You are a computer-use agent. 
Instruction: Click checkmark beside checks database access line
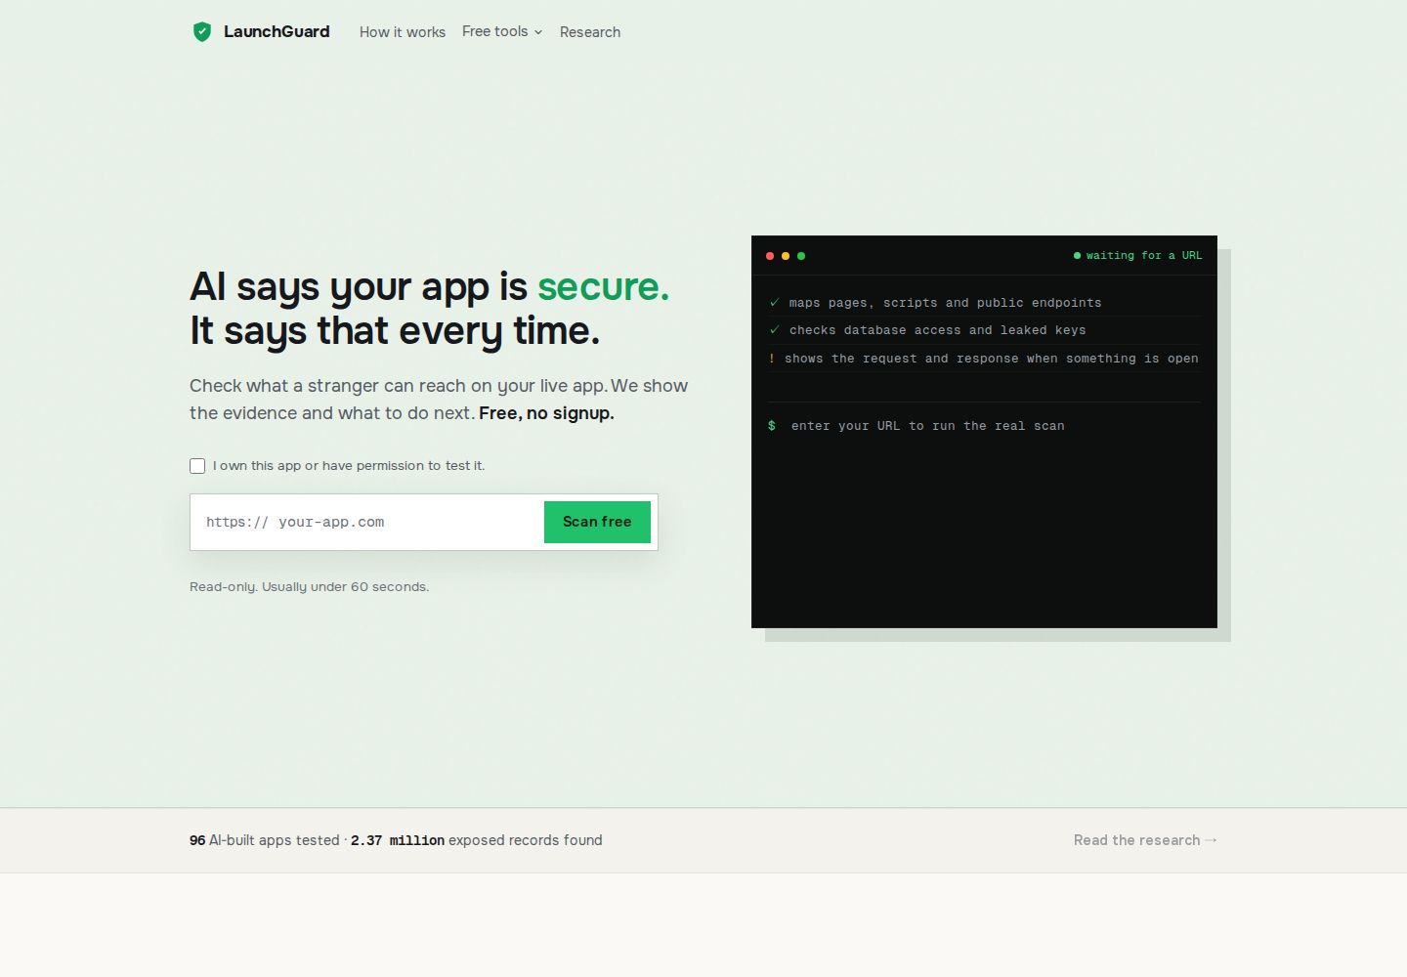pyautogui.click(x=775, y=330)
